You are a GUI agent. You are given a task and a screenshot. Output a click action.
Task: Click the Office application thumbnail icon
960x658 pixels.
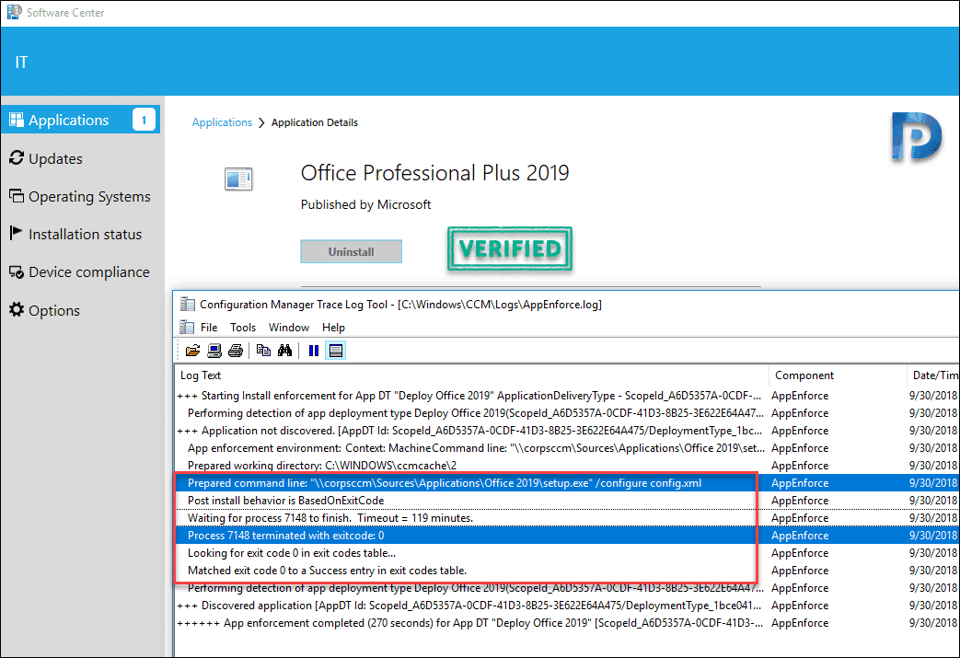(x=238, y=179)
